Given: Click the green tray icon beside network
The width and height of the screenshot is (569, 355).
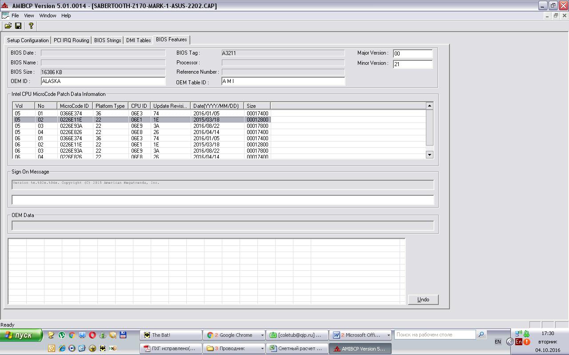Looking at the screenshot, I should click(x=527, y=333).
